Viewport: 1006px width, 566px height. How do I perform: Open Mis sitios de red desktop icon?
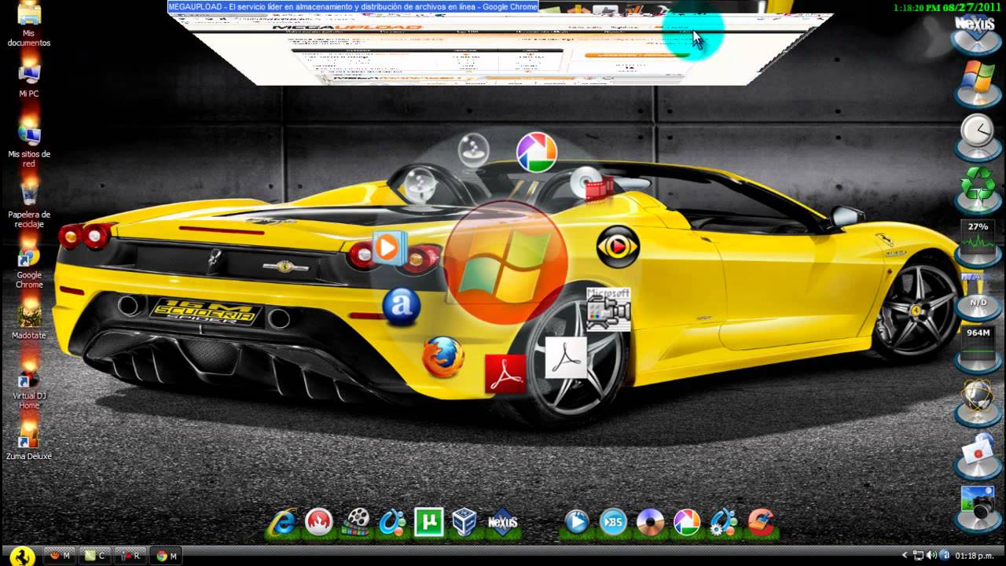coord(29,145)
